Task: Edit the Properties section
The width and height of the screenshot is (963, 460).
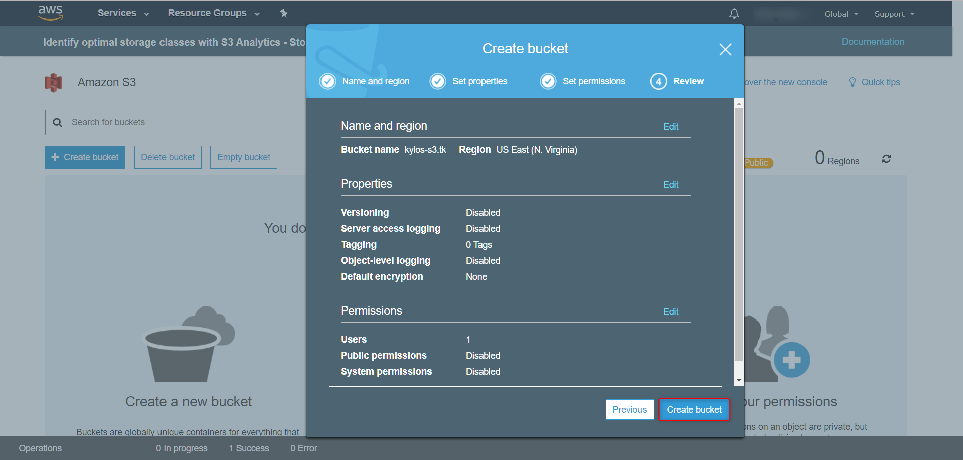Action: 671,185
